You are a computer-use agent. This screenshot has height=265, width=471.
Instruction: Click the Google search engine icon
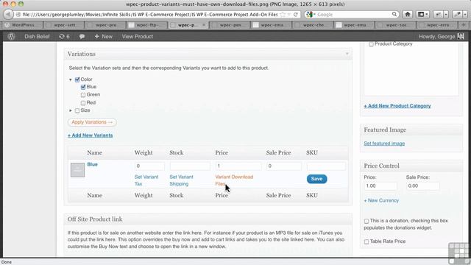[310, 15]
